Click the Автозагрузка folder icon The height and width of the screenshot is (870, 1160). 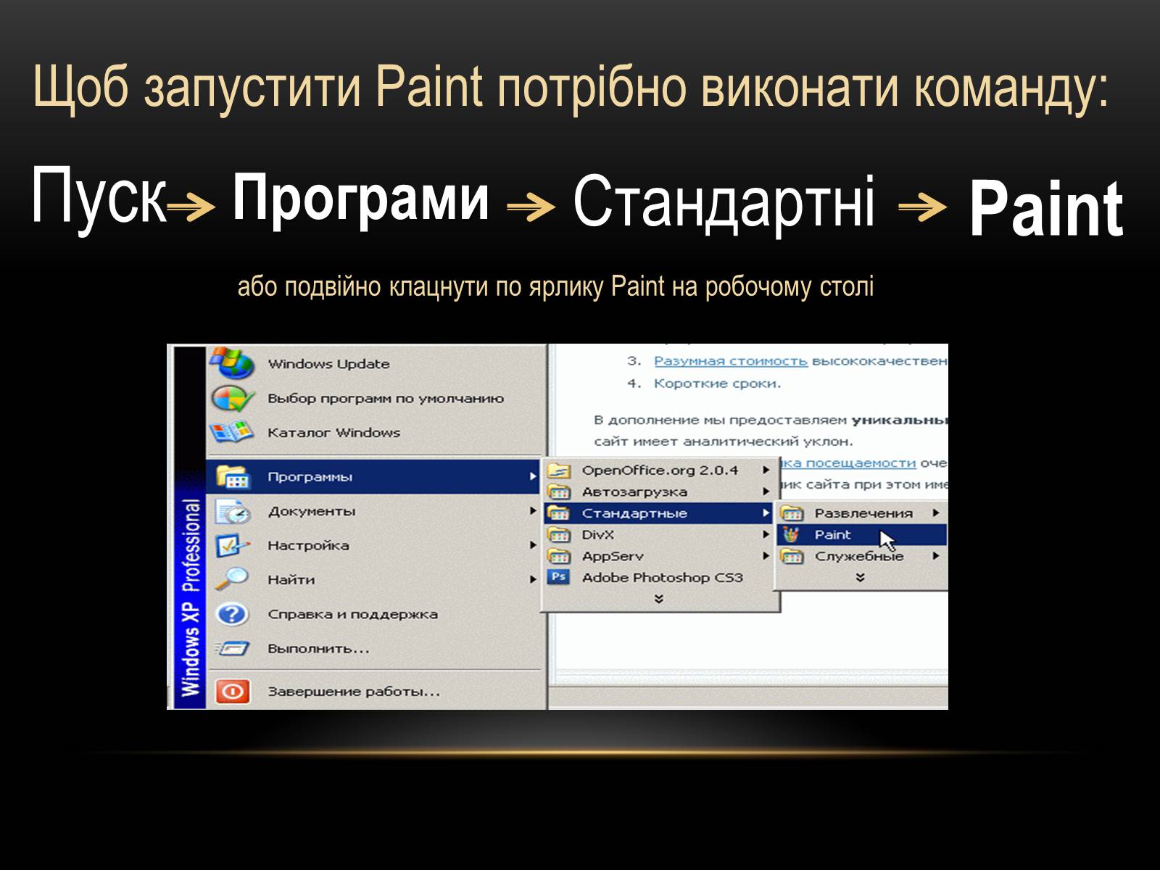559,492
